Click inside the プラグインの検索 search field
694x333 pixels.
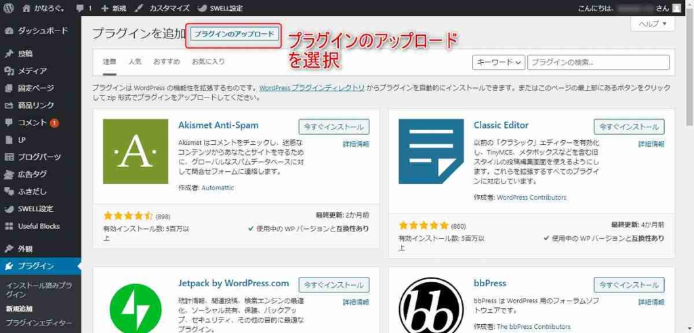point(598,62)
